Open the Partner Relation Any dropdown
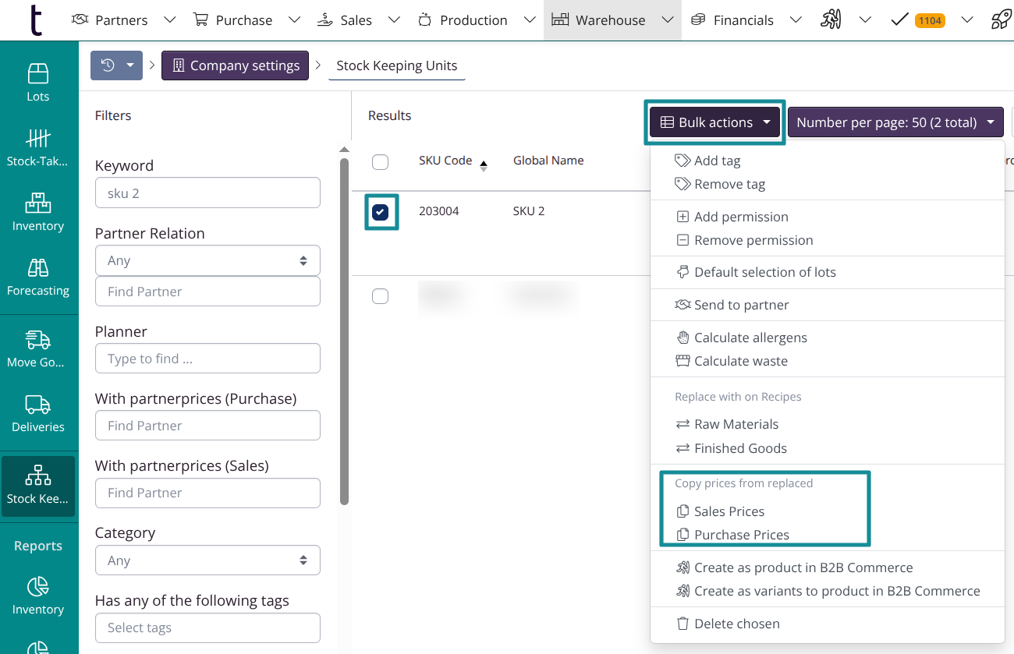 (207, 260)
